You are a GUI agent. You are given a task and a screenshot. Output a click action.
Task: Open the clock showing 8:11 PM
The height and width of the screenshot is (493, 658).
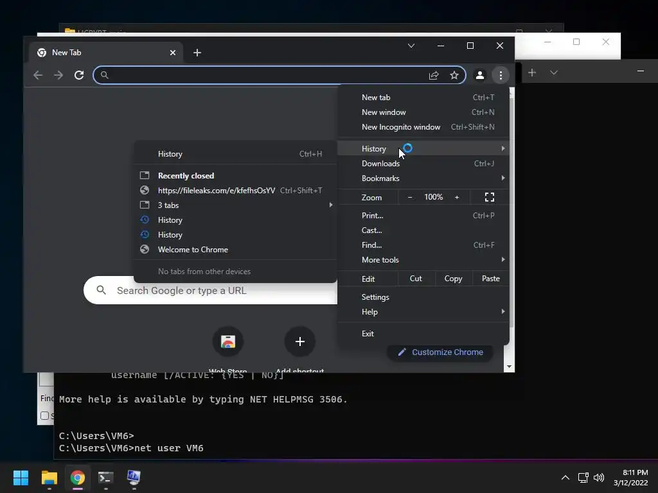tap(631, 478)
